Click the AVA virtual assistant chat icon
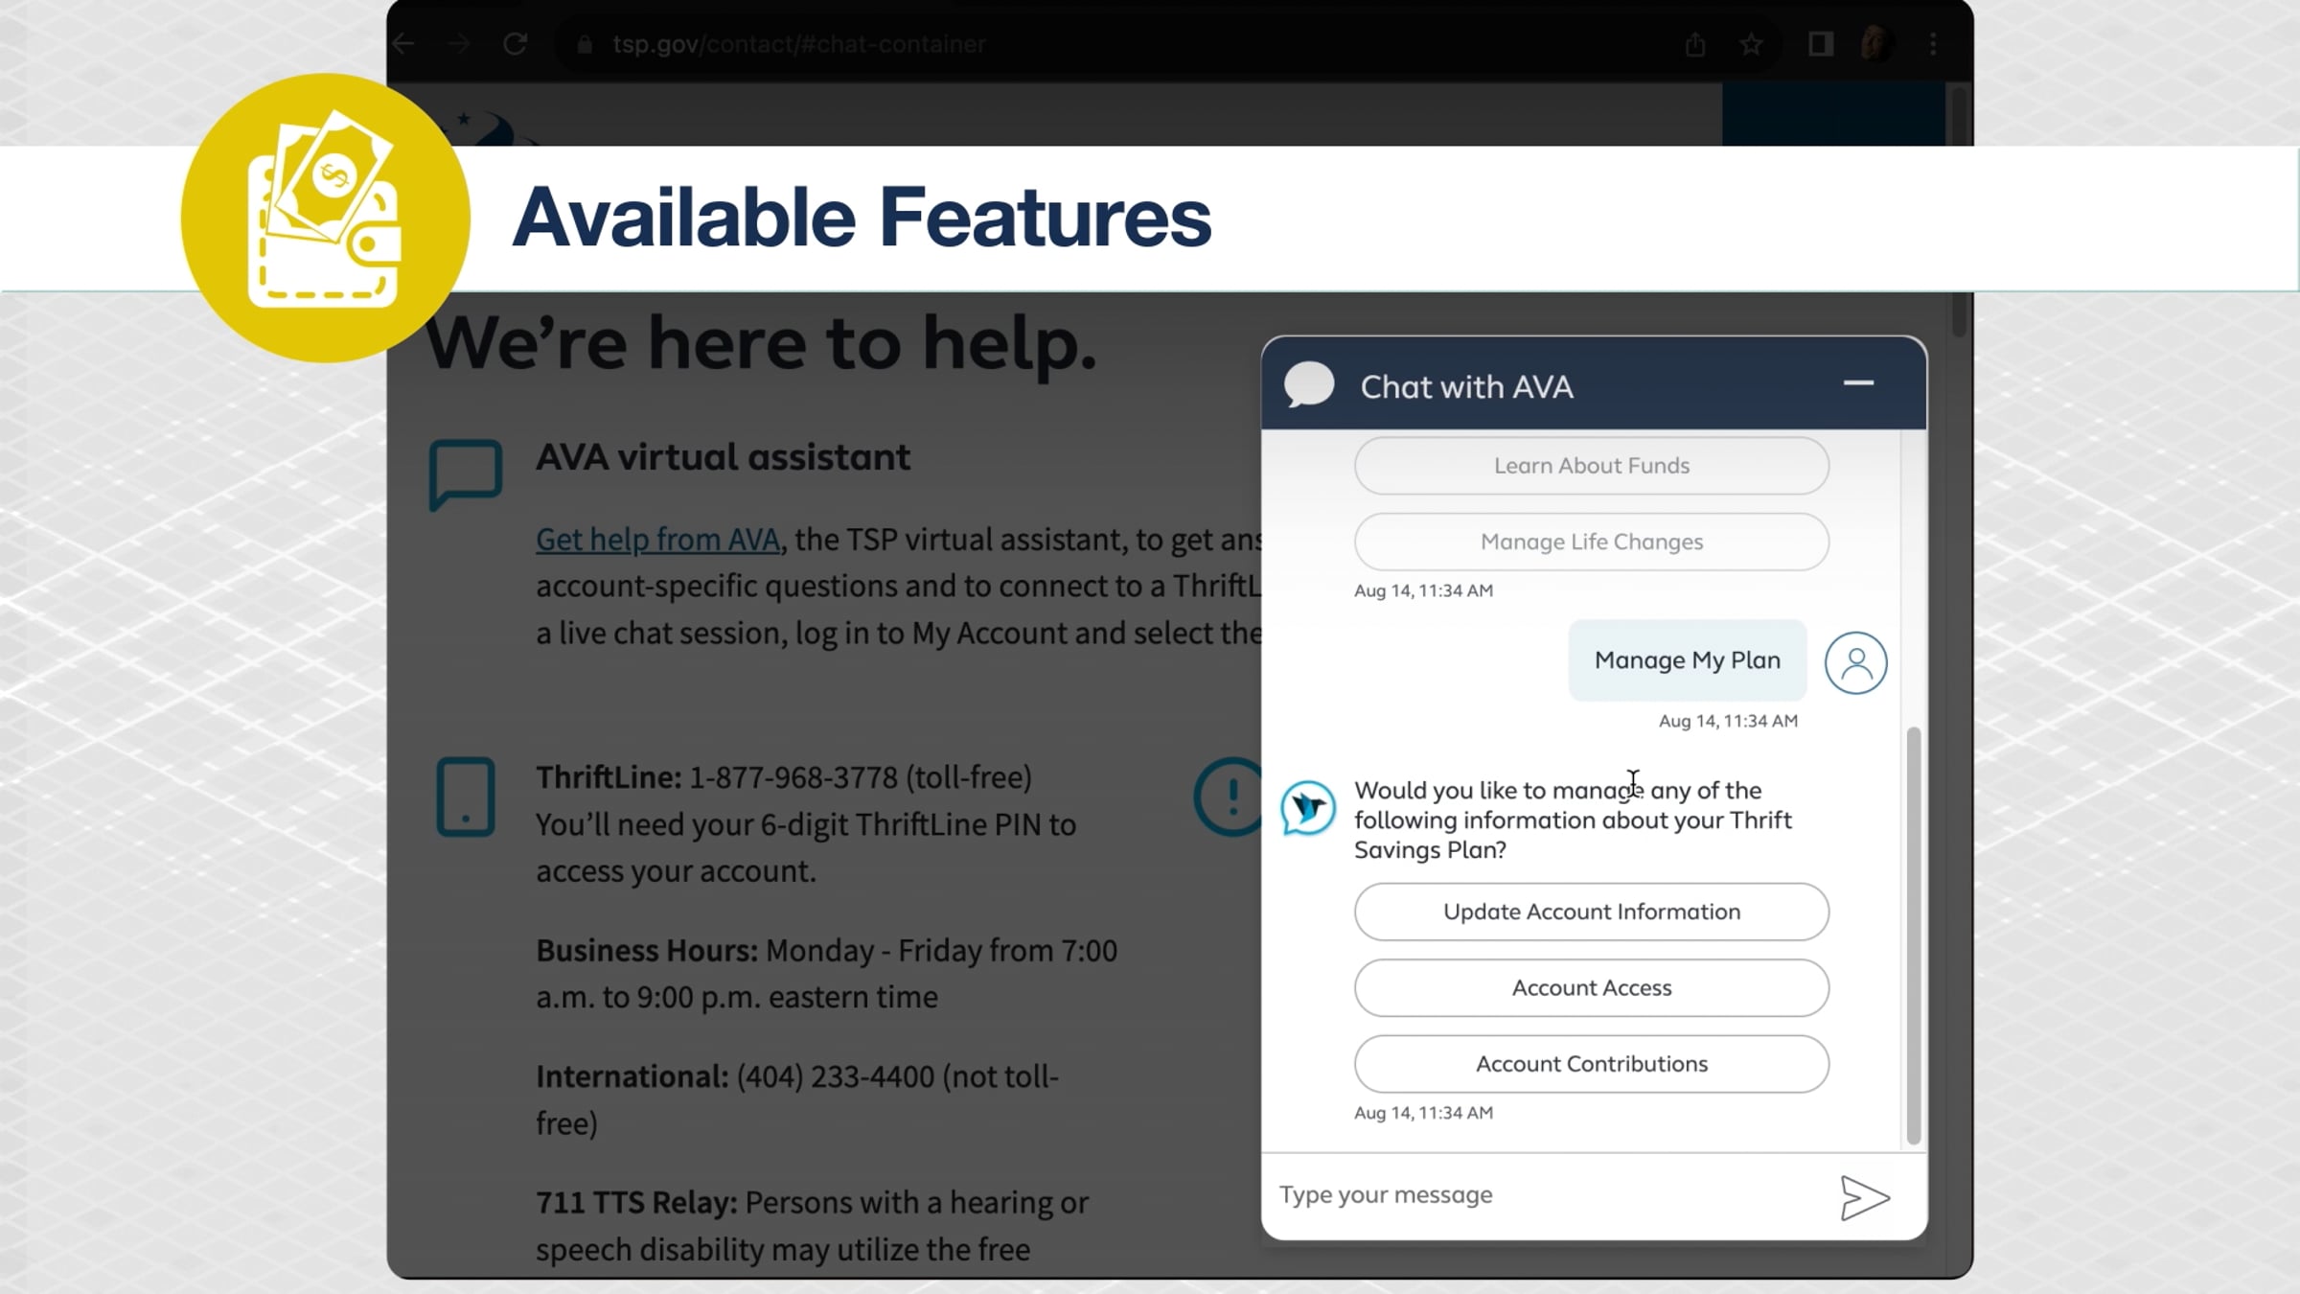 (x=466, y=474)
